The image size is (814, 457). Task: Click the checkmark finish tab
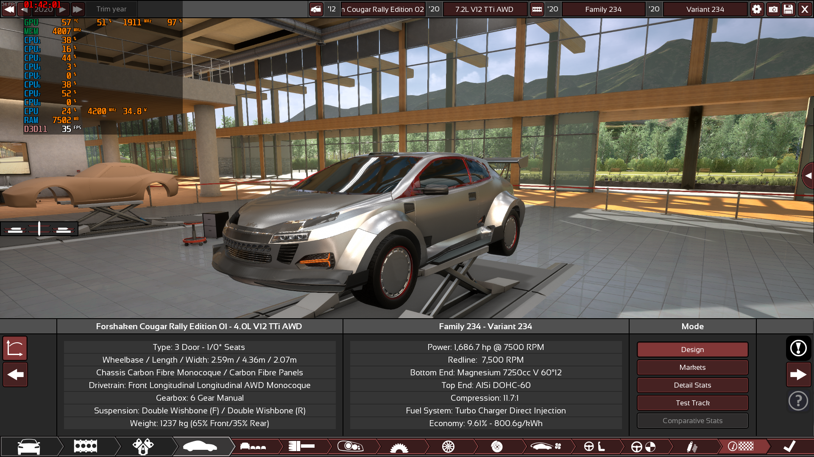(x=789, y=446)
